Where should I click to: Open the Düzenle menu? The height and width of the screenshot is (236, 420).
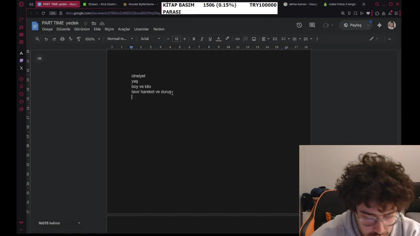tap(63, 29)
